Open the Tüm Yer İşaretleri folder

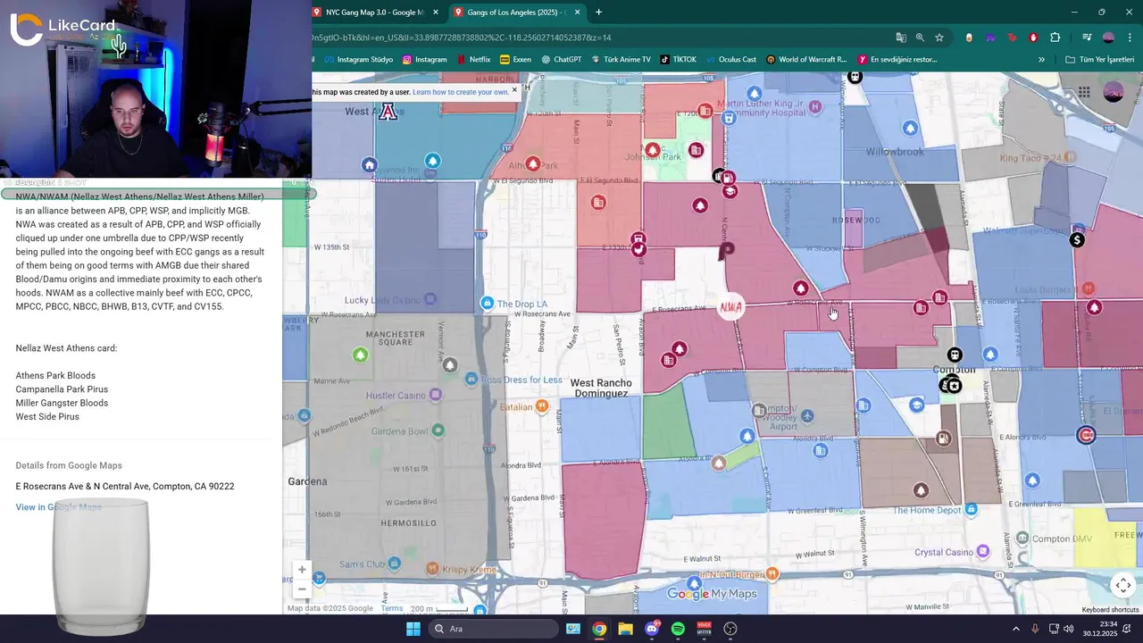(1099, 60)
